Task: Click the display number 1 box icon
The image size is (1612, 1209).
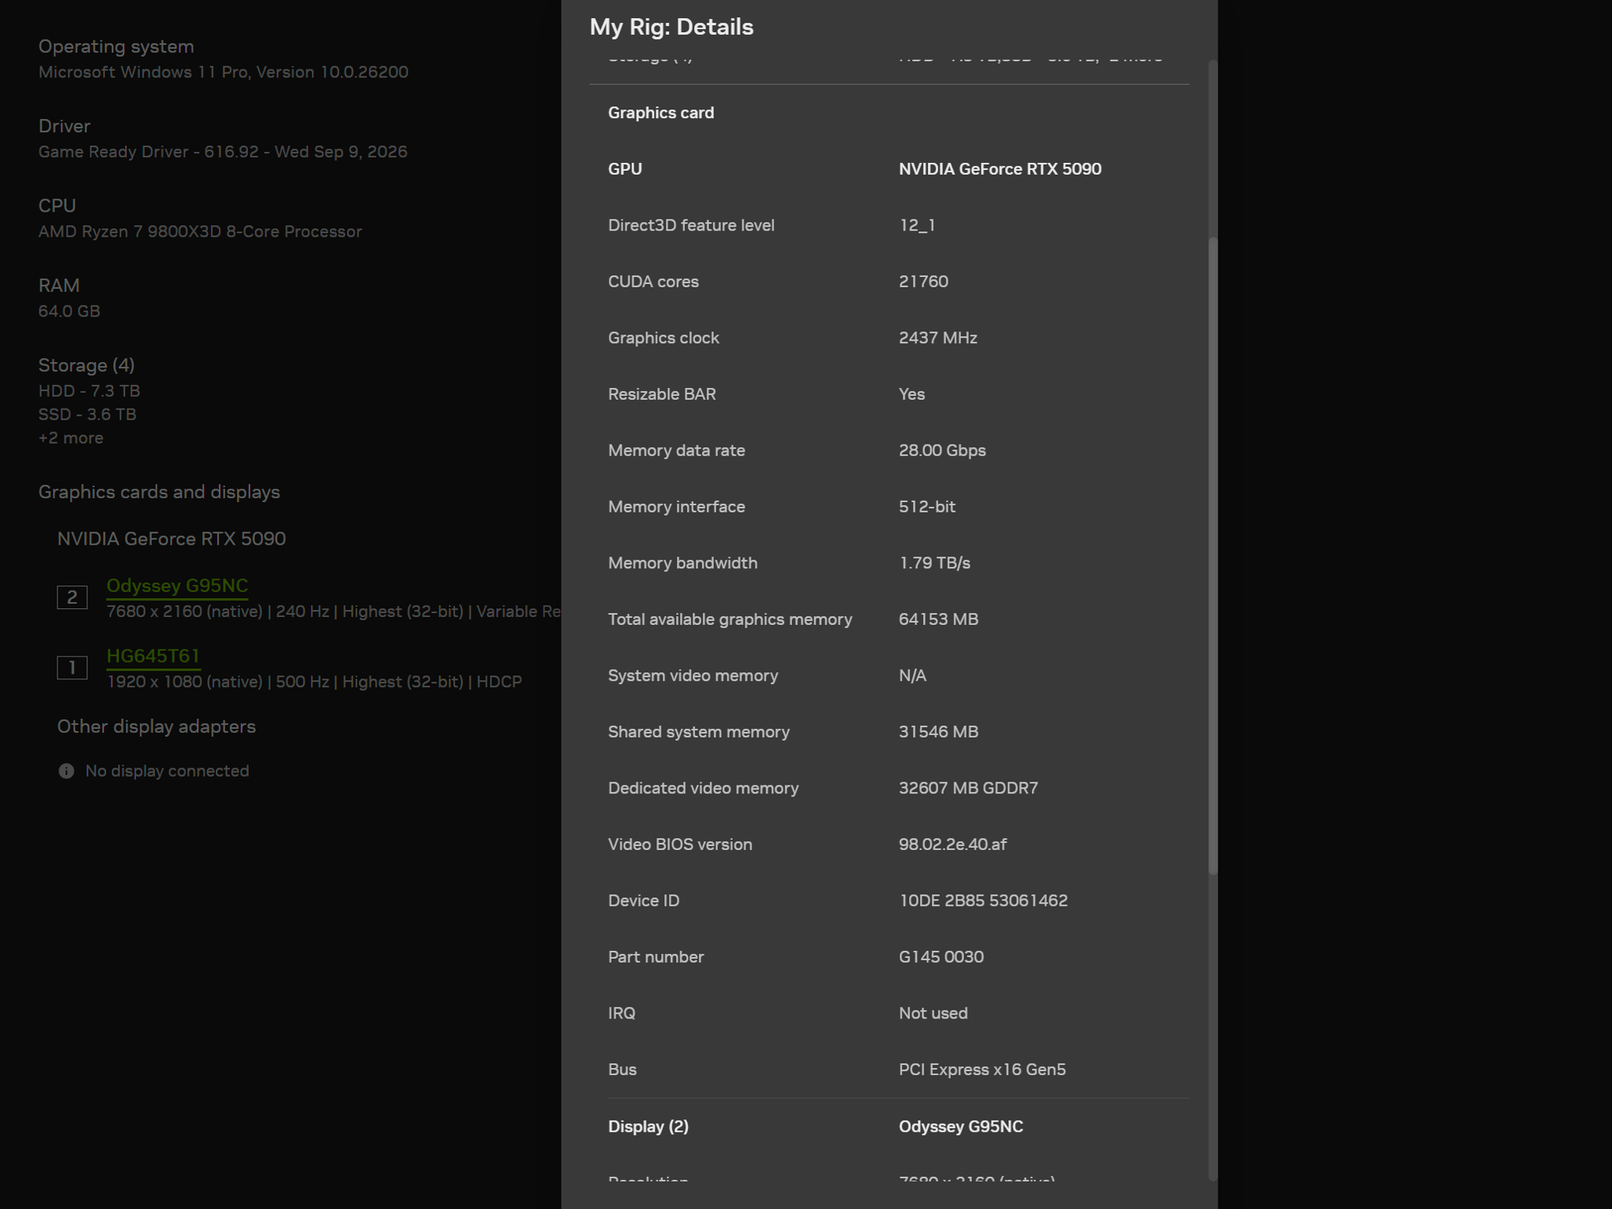Action: pos(72,667)
